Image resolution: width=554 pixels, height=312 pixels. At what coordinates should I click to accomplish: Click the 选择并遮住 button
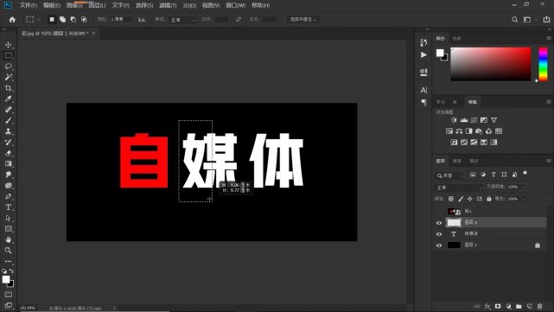coord(303,19)
